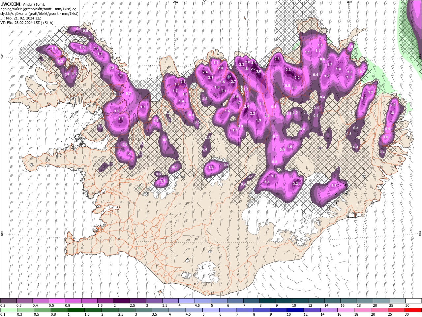Image resolution: width=422 pixels, height=317 pixels.
Task: Click darkest purple top-row swatch between 2 and 2.5
Action: (x=122, y=301)
